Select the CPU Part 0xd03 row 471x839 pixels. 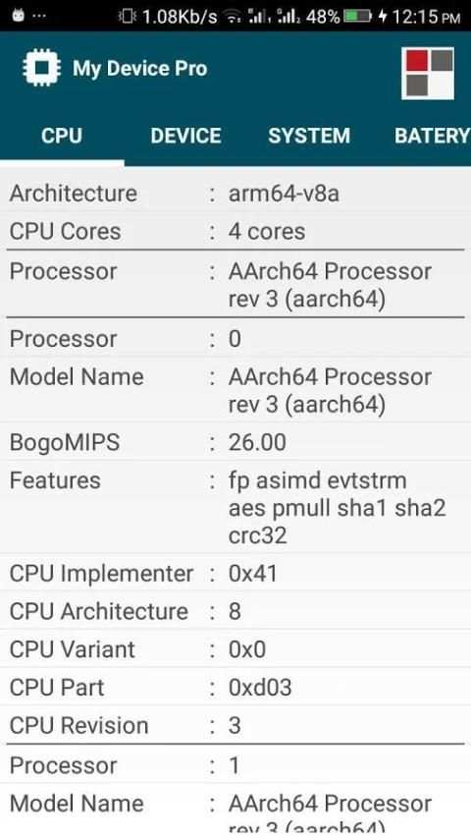[x=235, y=688]
